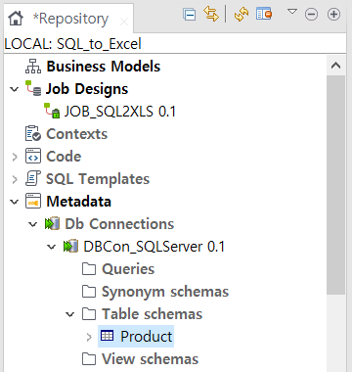Image resolution: width=352 pixels, height=372 pixels.
Task: Select the DBCon_SQLServer 0.1 connection
Action: click(154, 247)
